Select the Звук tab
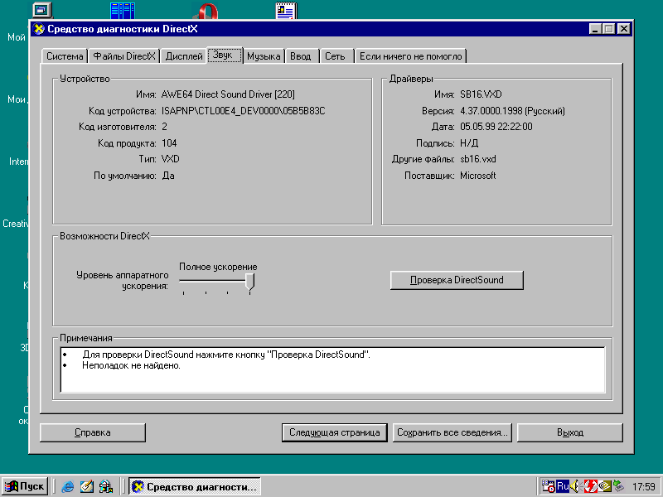Viewport: 663px width, 497px height. 224,55
